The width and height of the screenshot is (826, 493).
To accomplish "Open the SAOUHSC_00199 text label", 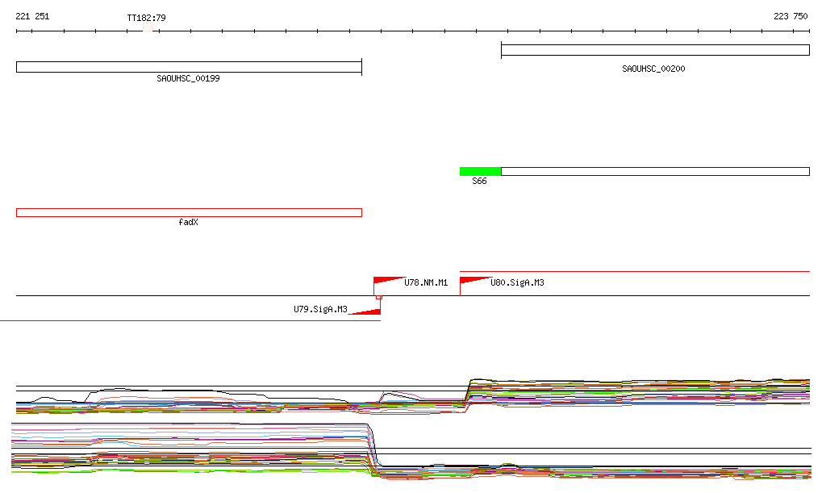I will point(188,79).
